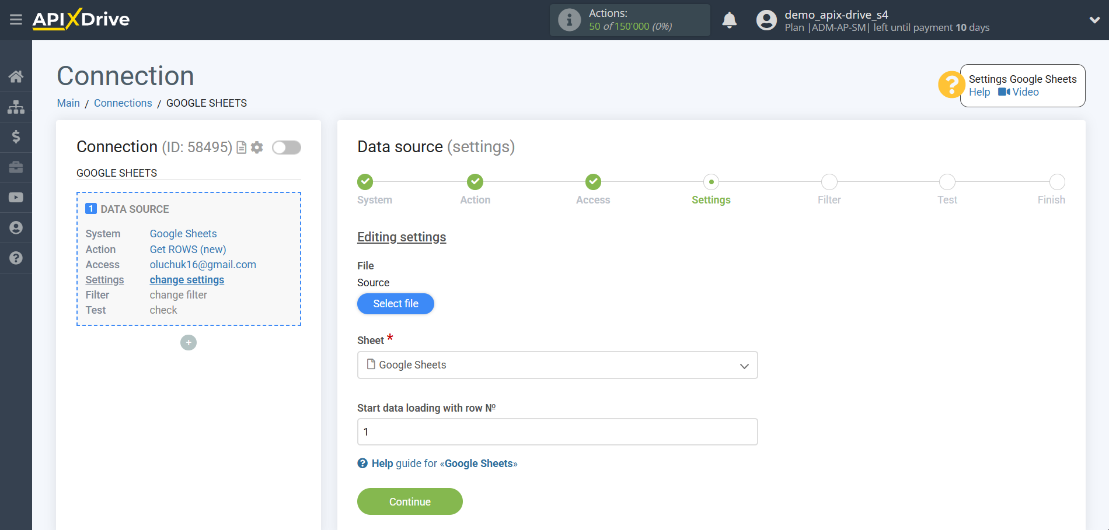Click the help guide question icon
The width and height of the screenshot is (1109, 530).
click(362, 464)
